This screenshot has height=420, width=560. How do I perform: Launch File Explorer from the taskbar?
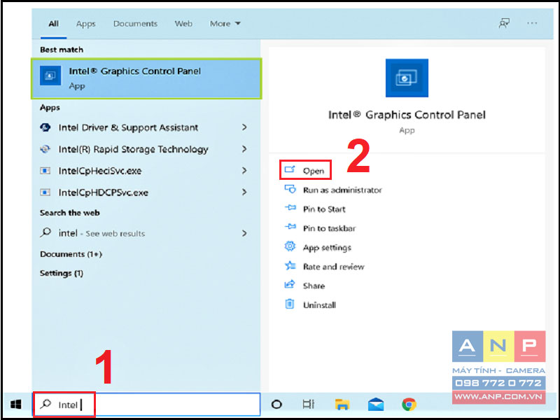342,405
